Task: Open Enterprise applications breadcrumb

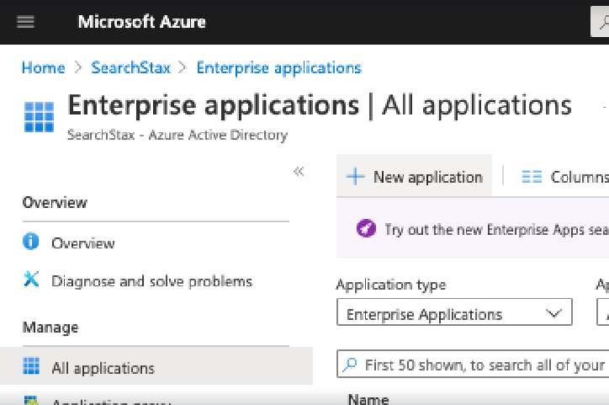Action: click(279, 68)
